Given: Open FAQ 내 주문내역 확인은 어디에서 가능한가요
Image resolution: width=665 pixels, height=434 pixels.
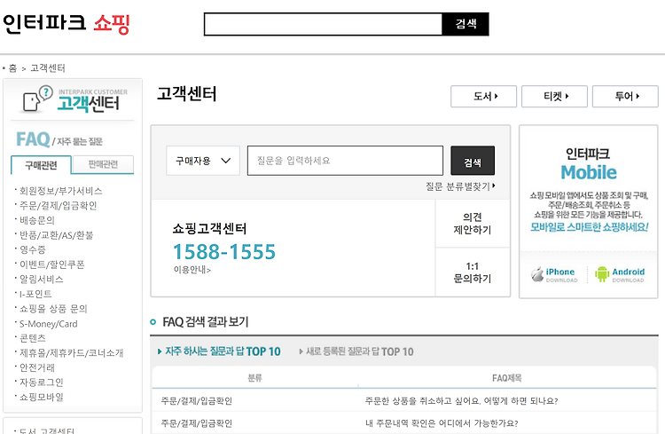Looking at the screenshot, I should click(x=442, y=423).
